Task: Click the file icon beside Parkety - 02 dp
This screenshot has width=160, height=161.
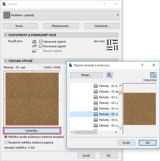Action: click(x=96, y=92)
